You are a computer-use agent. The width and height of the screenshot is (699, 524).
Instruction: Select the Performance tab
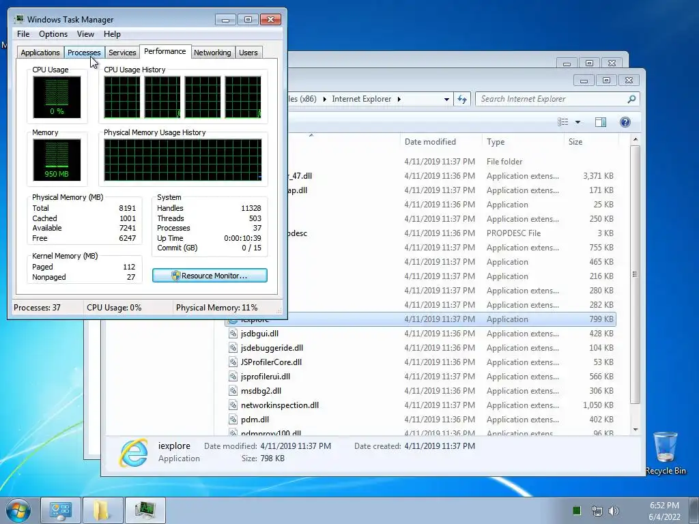165,51
